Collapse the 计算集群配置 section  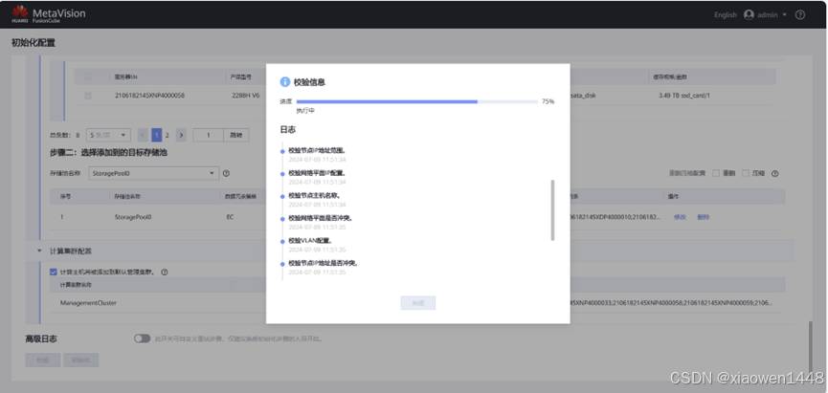[x=40, y=251]
